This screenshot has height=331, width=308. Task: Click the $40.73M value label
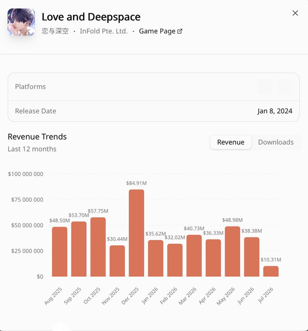coord(194,229)
